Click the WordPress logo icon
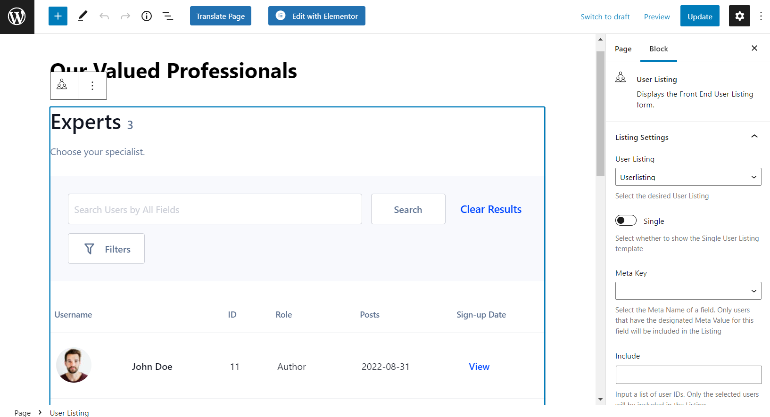 pos(17,16)
